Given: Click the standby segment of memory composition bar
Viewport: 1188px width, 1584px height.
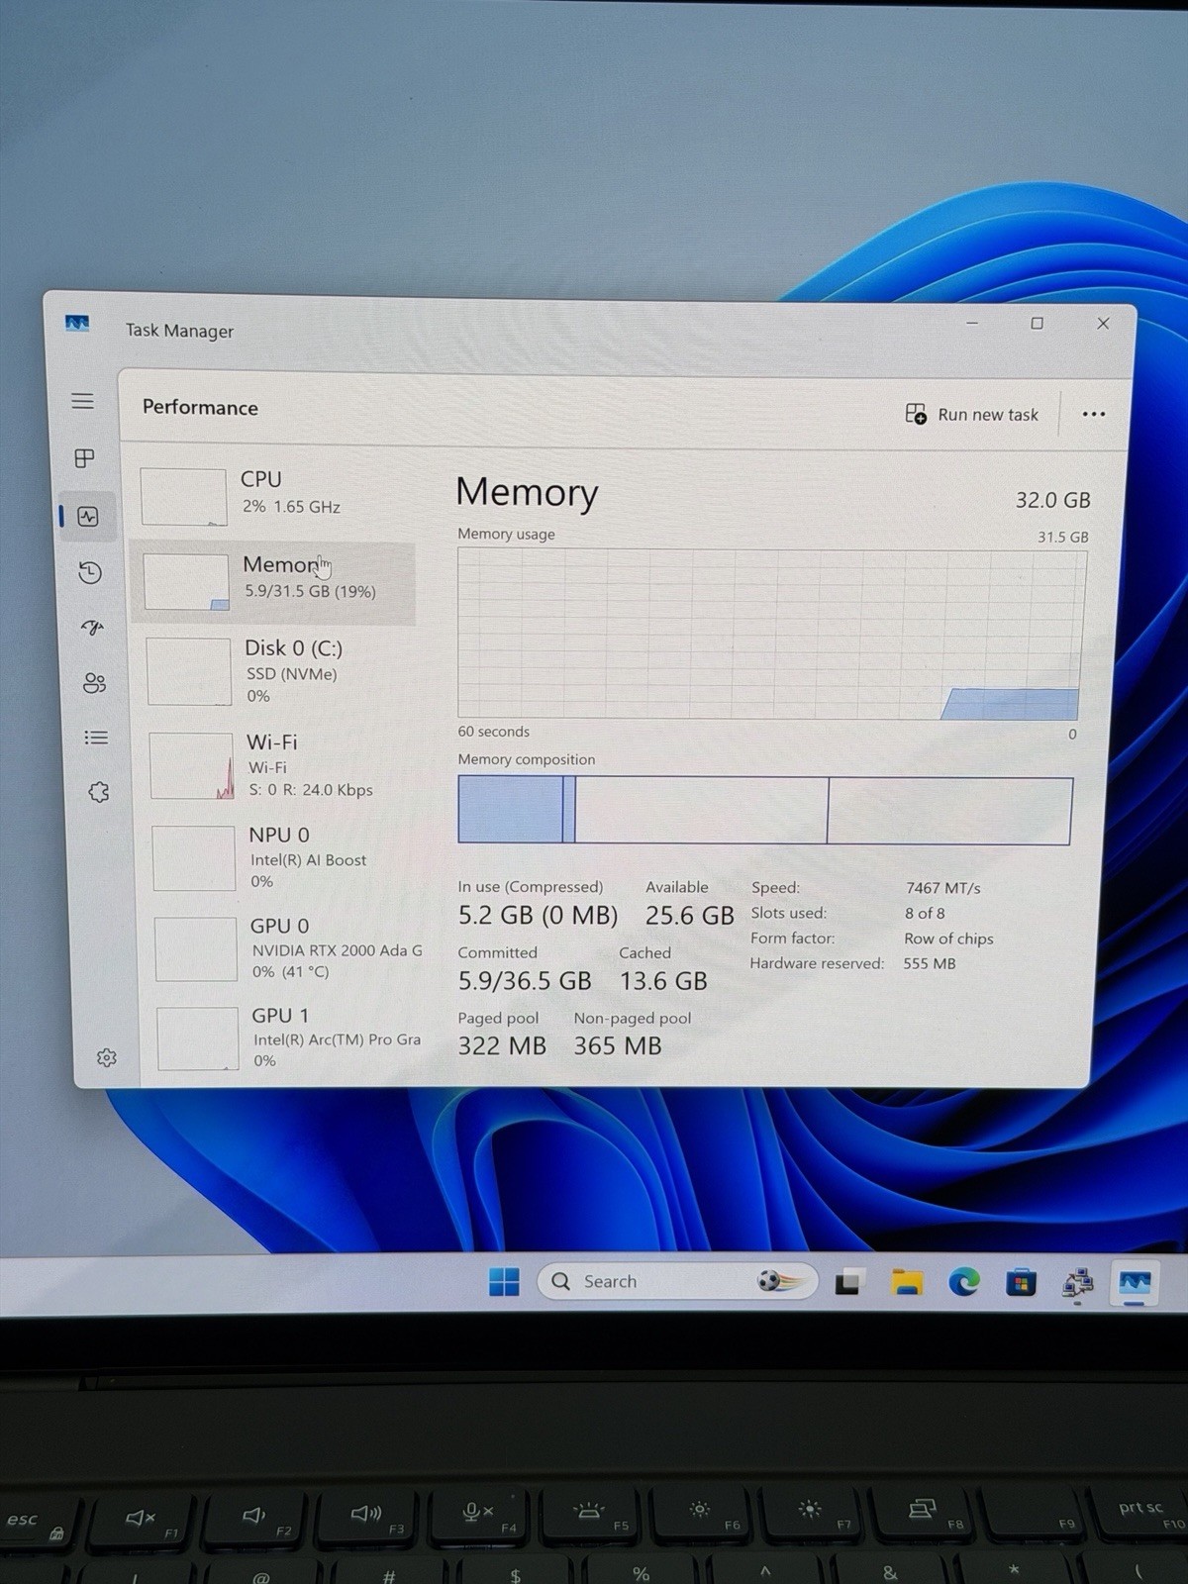Looking at the screenshot, I should [701, 810].
